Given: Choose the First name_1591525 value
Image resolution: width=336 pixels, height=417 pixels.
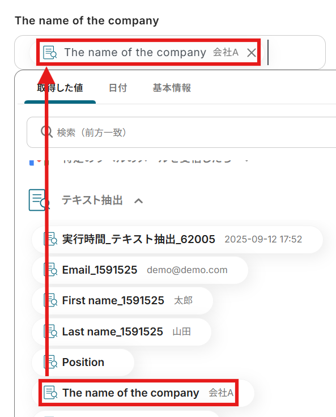Looking at the screenshot, I should [x=122, y=301].
